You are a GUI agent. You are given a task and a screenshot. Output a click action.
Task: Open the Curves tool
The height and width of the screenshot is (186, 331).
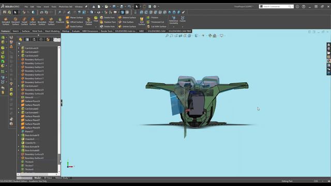(x=183, y=19)
